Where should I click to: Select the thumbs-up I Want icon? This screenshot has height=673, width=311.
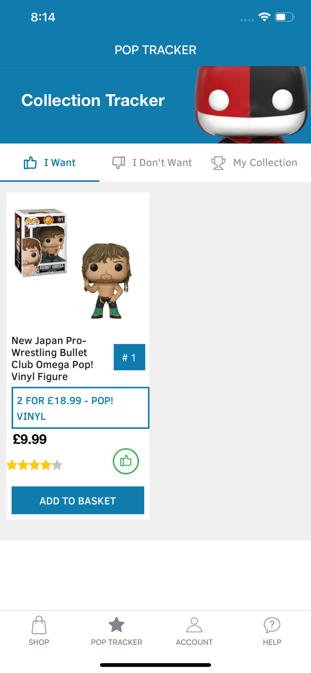(30, 162)
